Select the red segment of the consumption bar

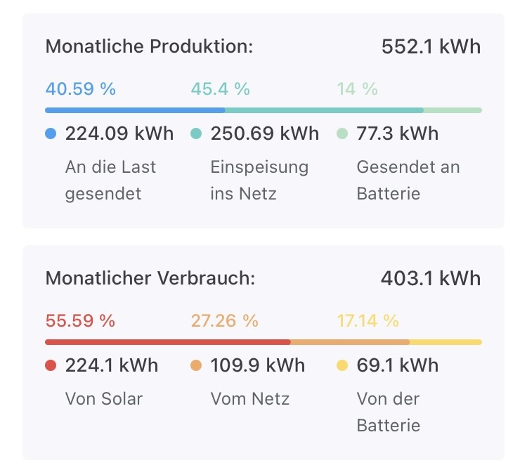167,342
